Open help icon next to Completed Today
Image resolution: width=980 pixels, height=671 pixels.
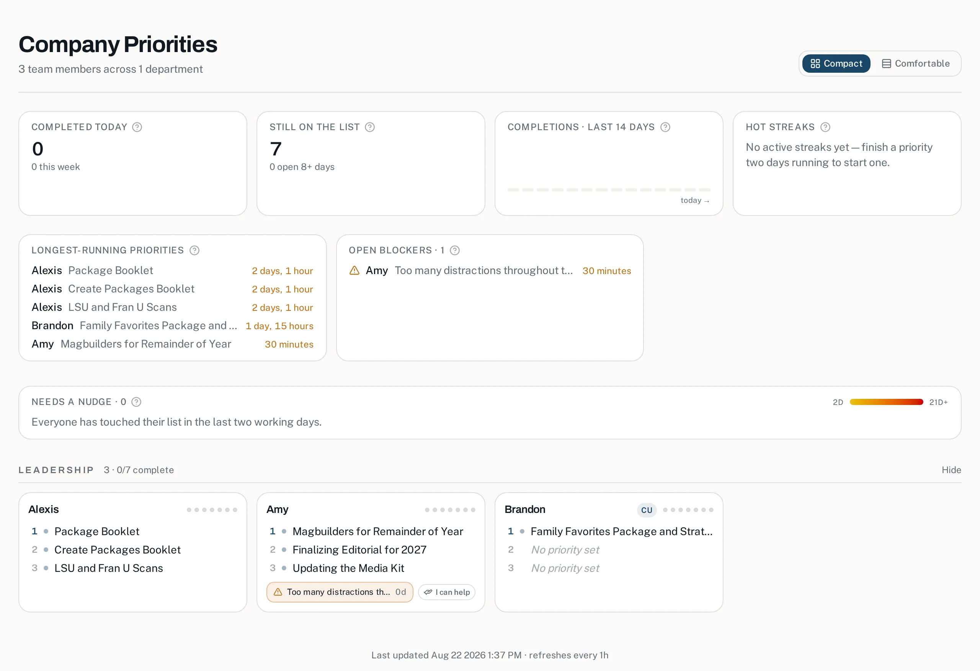137,127
